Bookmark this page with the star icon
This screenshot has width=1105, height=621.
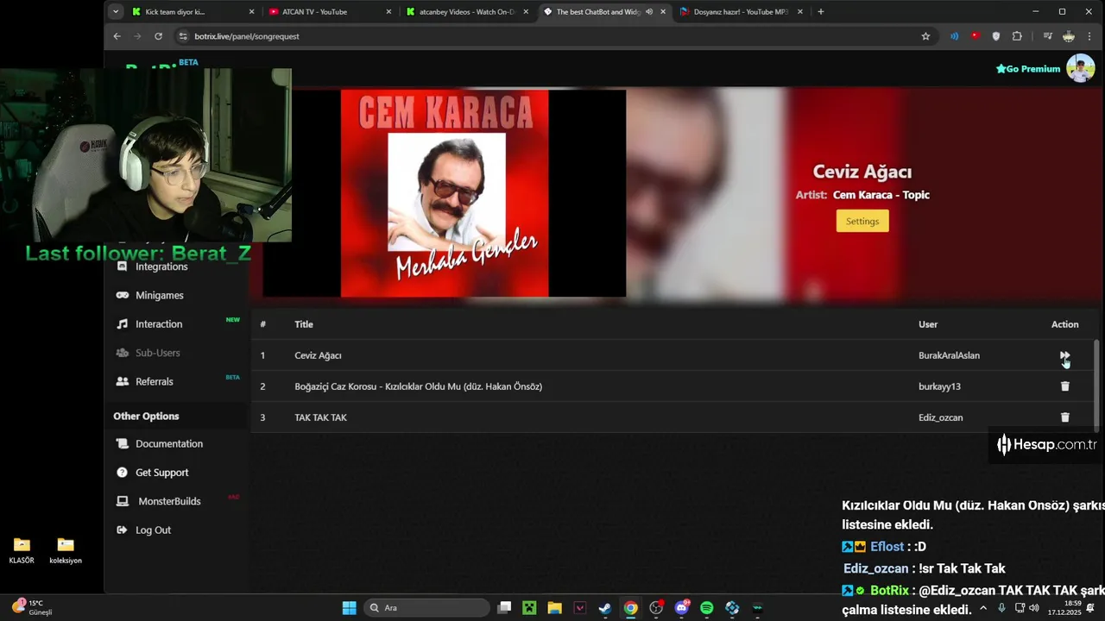point(925,36)
